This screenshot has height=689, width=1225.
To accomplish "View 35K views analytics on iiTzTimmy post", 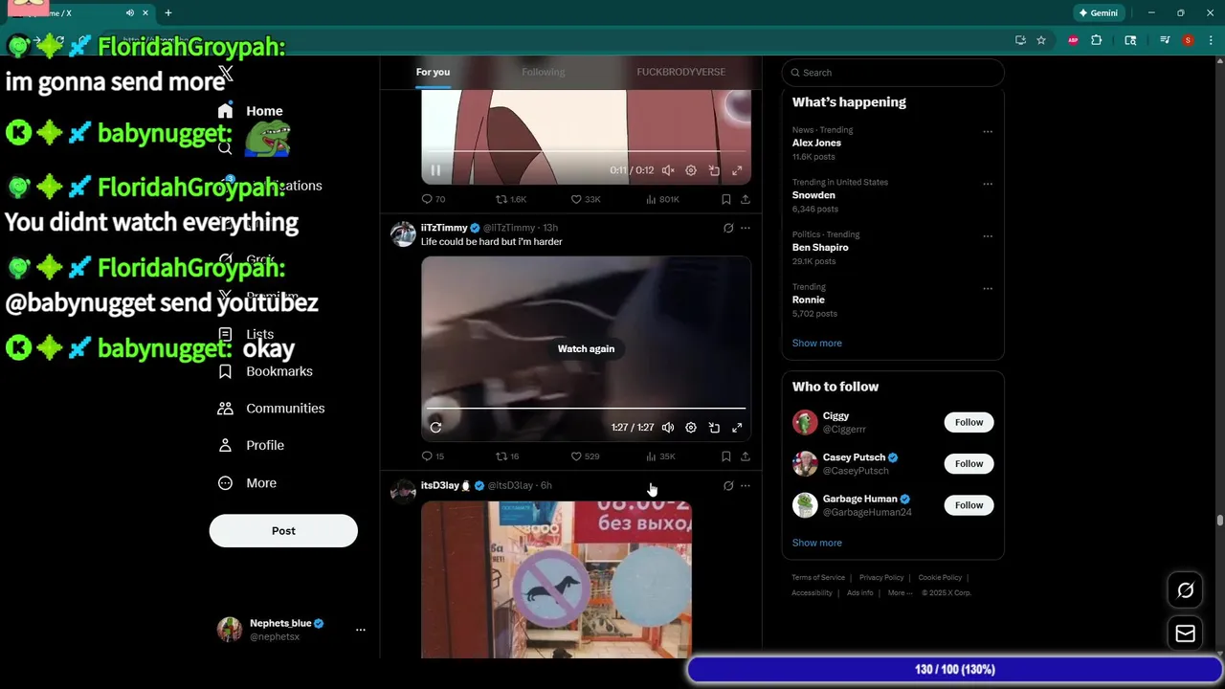I will coord(660,456).
